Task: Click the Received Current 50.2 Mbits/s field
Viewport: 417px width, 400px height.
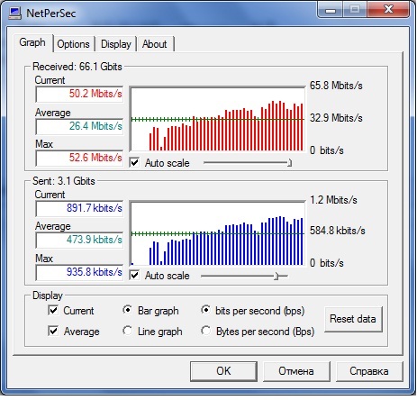Action: pos(79,94)
